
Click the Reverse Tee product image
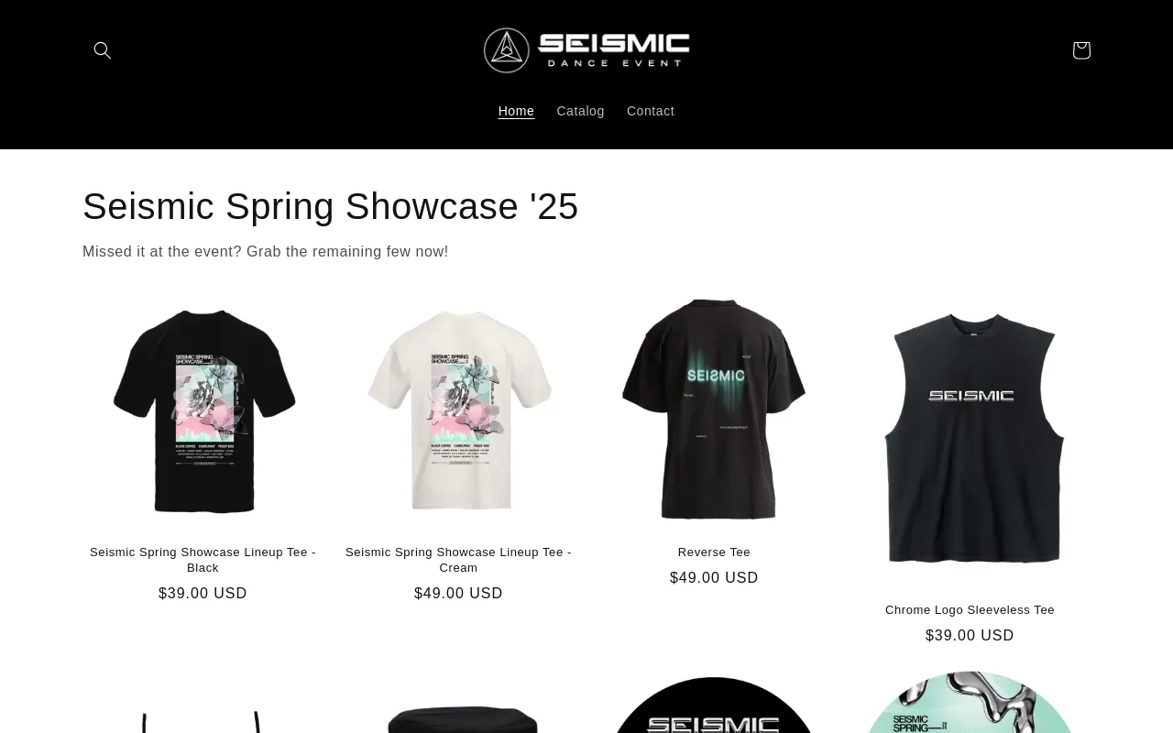point(714,410)
